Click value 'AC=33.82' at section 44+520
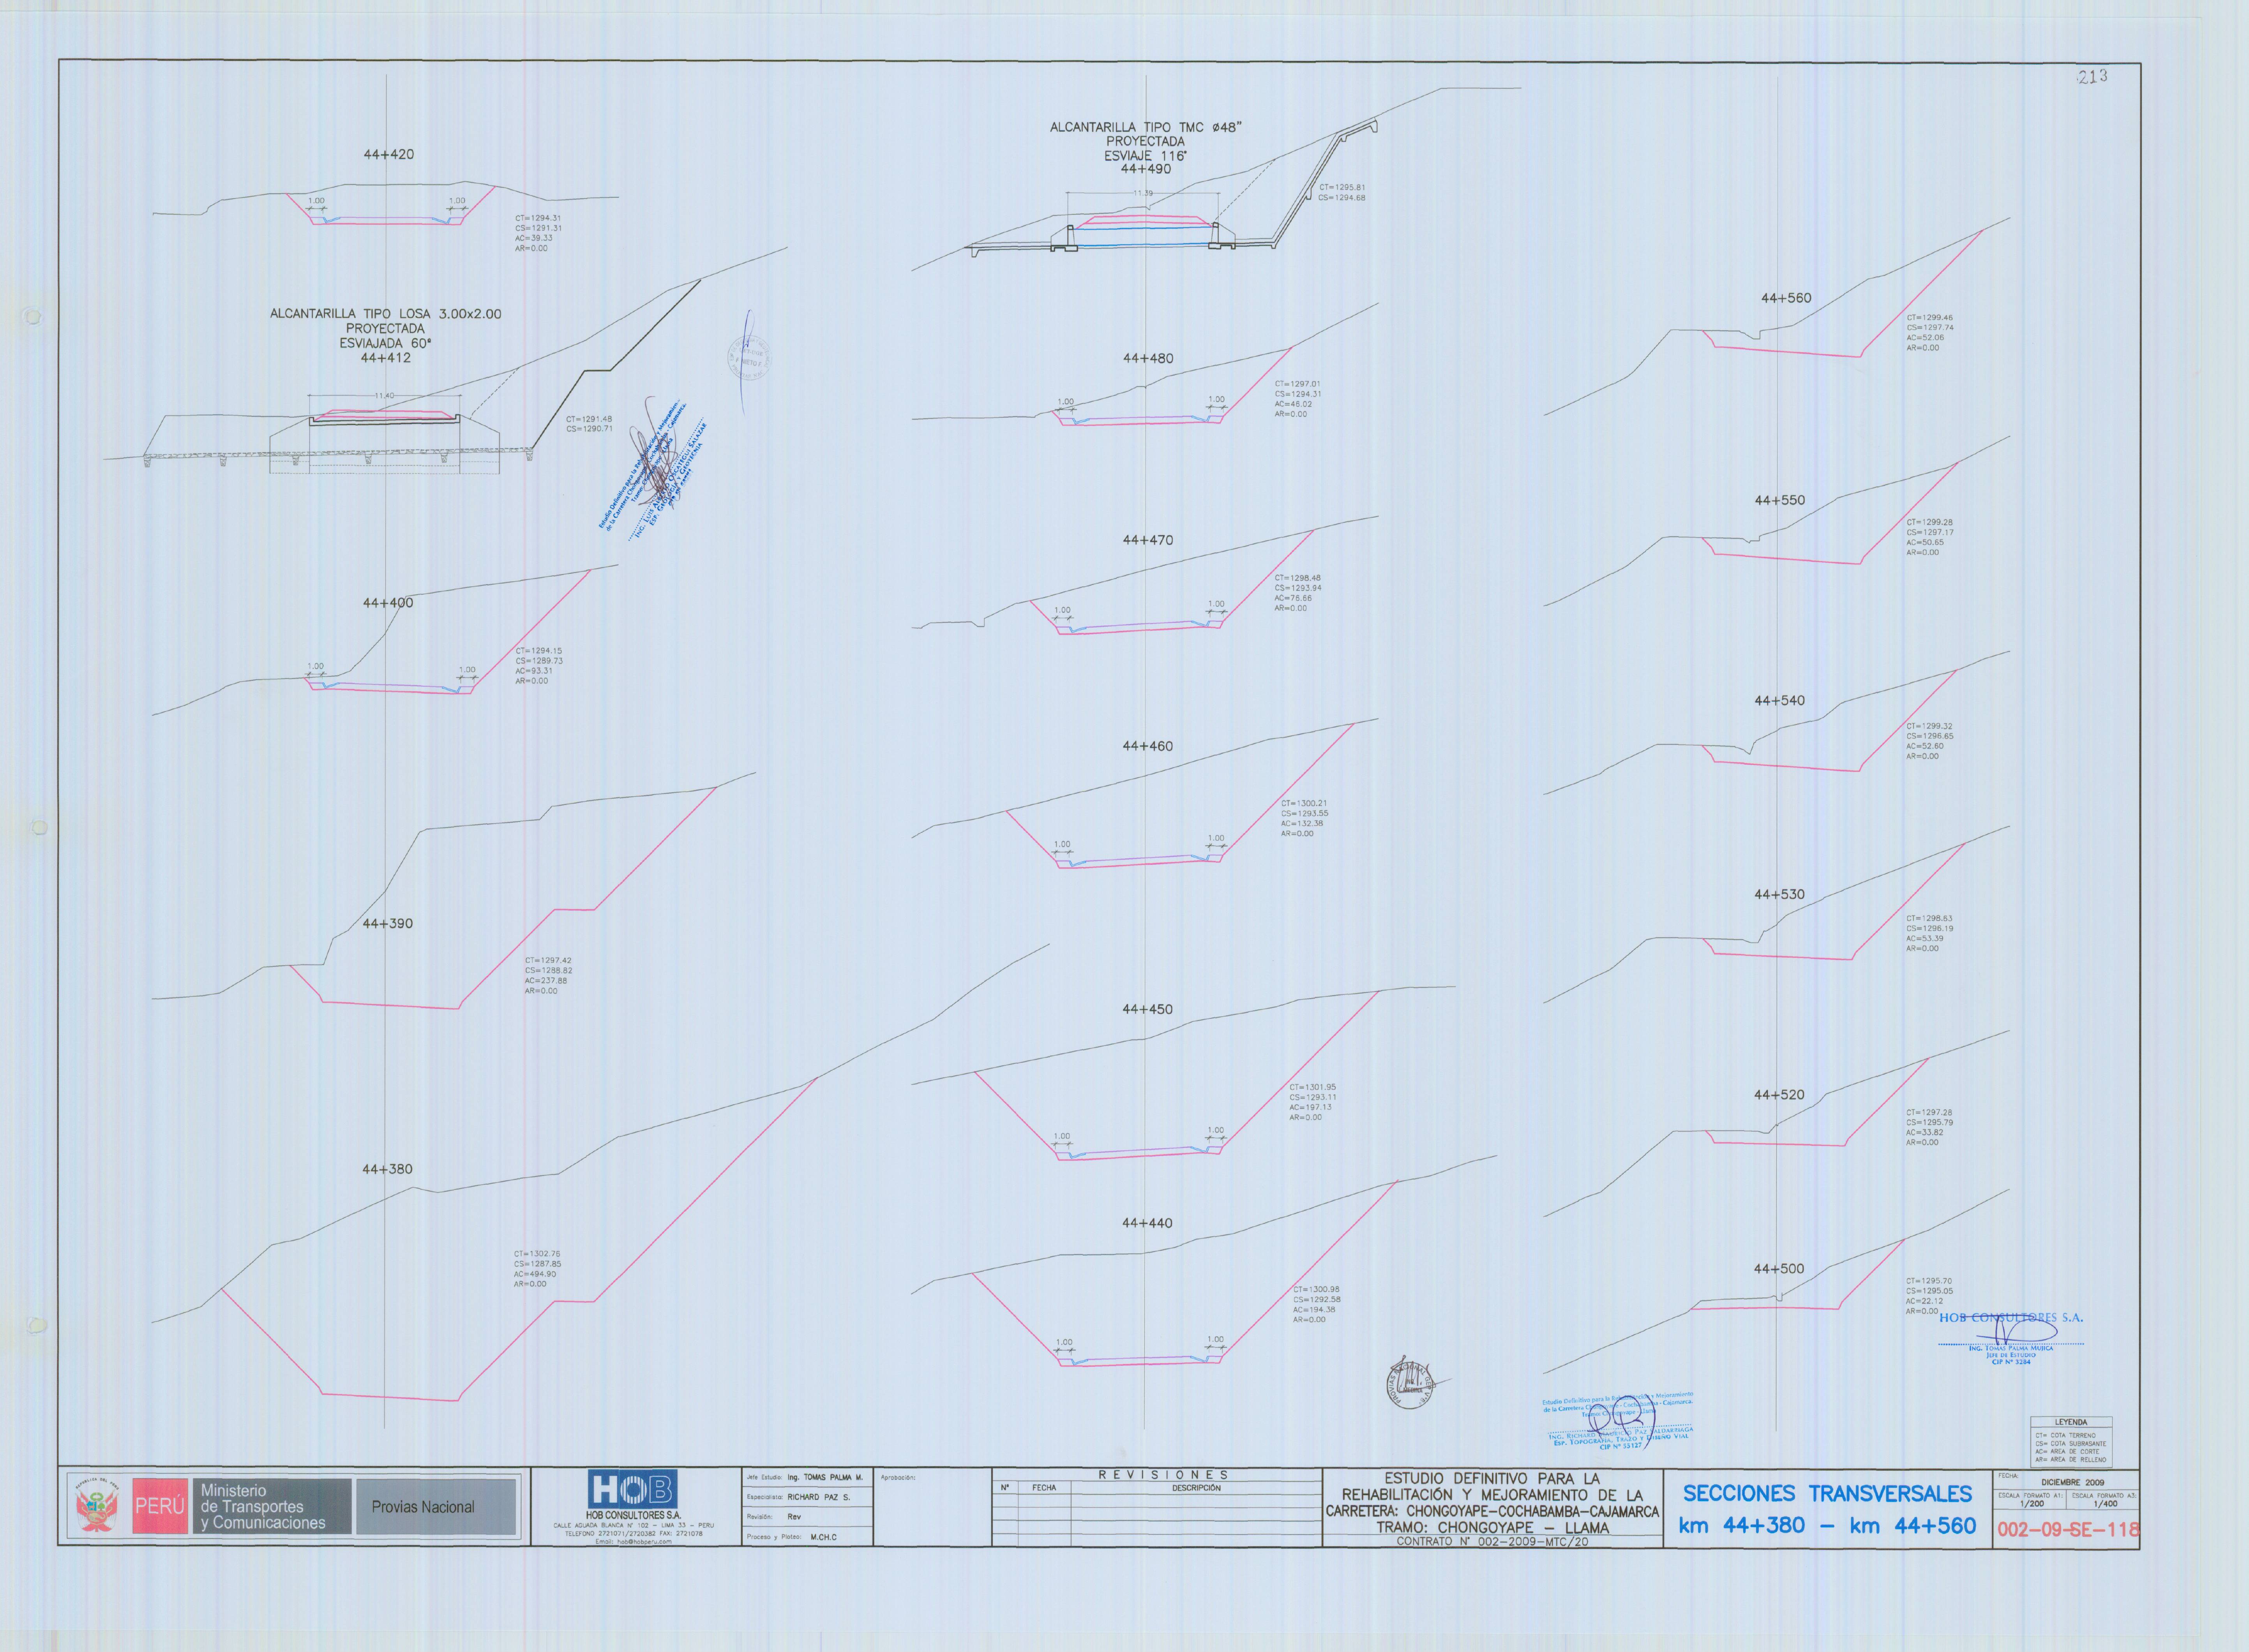The height and width of the screenshot is (1652, 2249). 1925,1133
